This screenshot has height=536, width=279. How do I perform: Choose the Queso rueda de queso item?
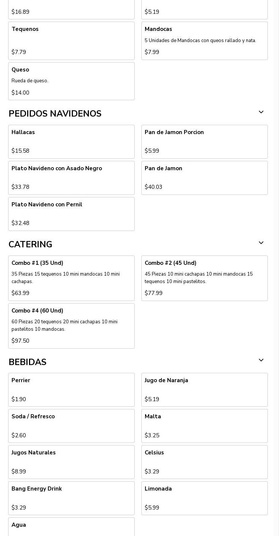pyautogui.click(x=71, y=81)
